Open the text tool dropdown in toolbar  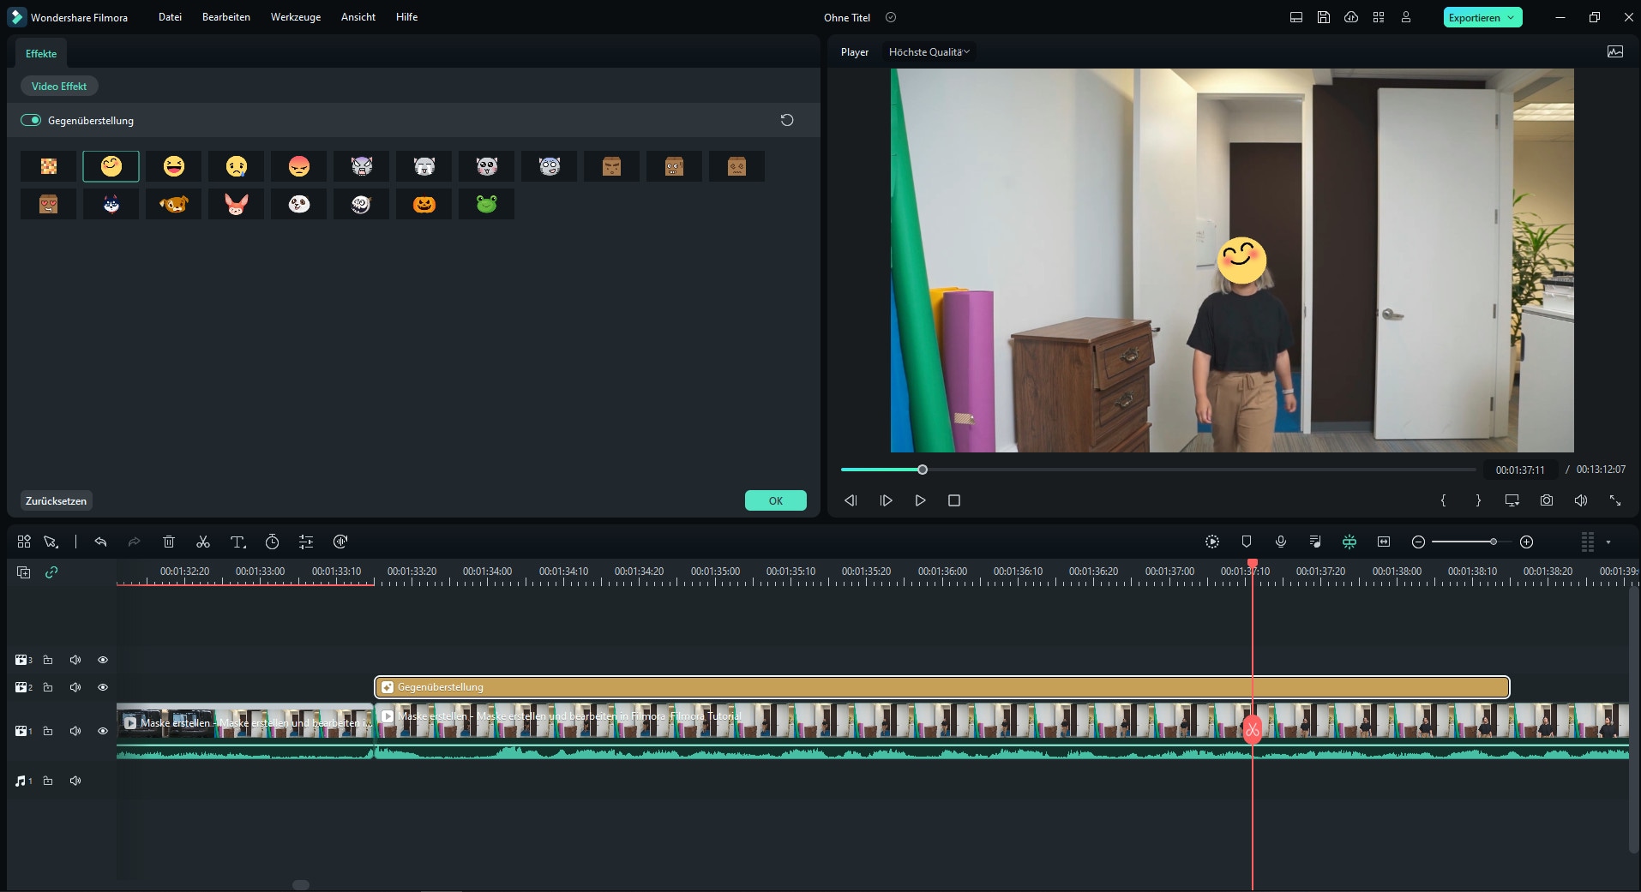click(238, 542)
